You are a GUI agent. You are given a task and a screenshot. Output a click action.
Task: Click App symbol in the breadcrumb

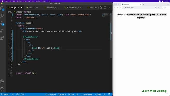point(28,12)
